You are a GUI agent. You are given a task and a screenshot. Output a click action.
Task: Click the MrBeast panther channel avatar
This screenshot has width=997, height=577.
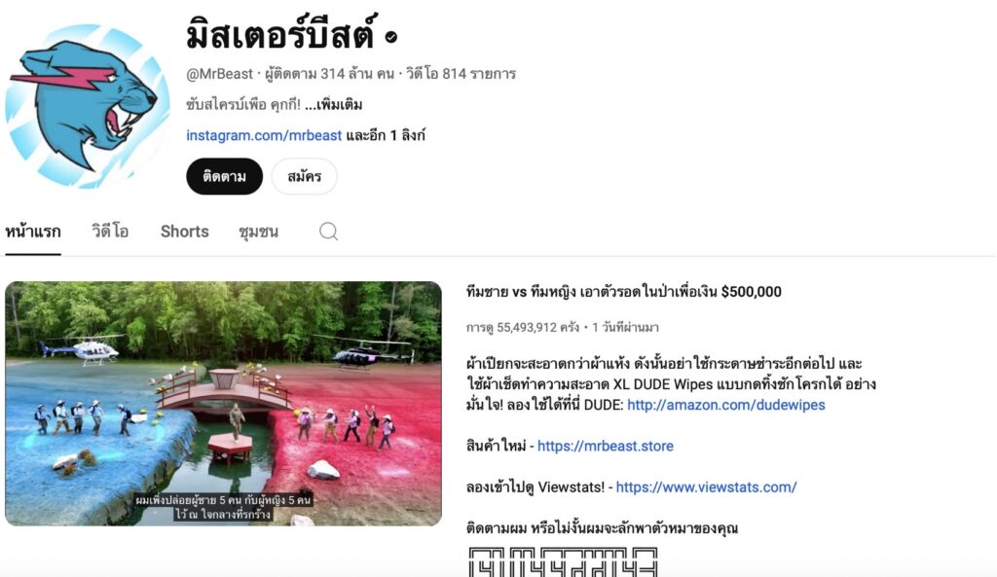88,106
